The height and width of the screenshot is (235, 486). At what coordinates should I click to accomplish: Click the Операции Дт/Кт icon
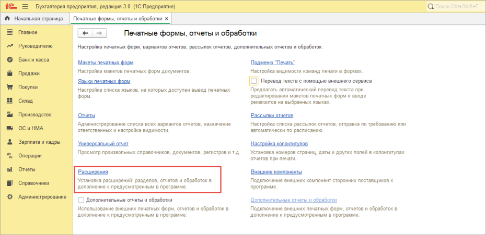pyautogui.click(x=10, y=156)
